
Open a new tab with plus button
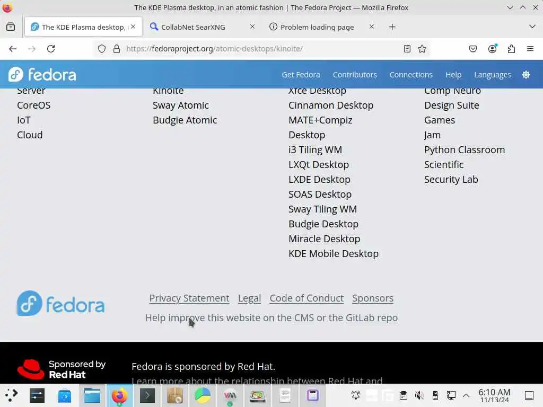392,26
